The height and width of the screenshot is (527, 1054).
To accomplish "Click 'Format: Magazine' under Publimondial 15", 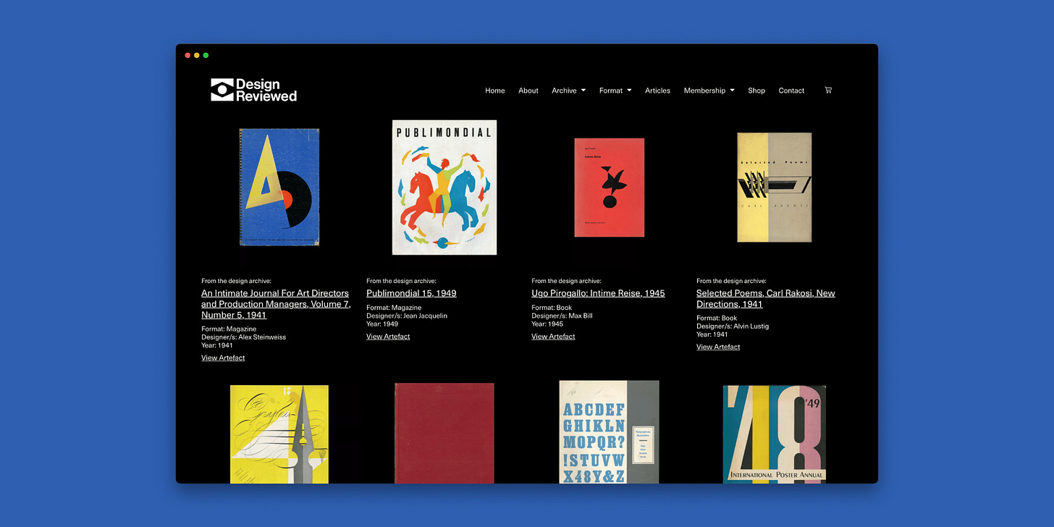I will point(394,308).
